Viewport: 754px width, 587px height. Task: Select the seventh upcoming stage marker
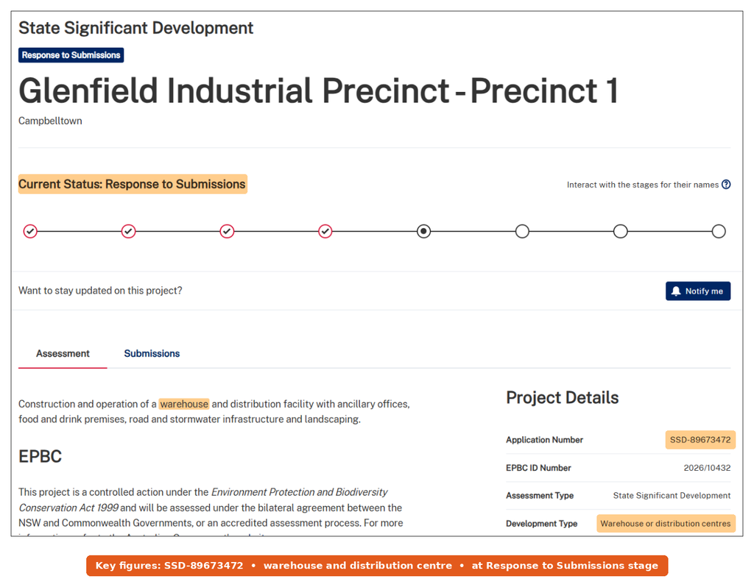(620, 232)
